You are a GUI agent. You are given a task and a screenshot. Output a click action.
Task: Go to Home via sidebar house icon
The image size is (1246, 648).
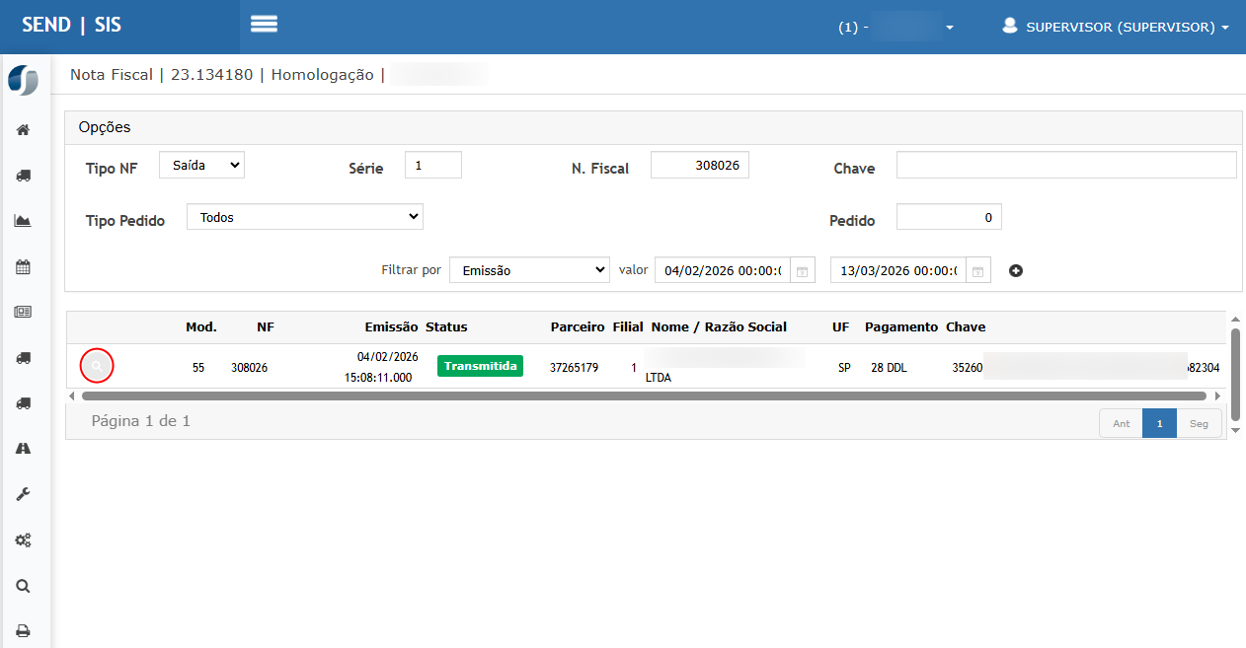point(23,129)
